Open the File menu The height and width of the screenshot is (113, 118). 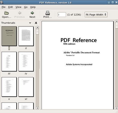point(3,7)
